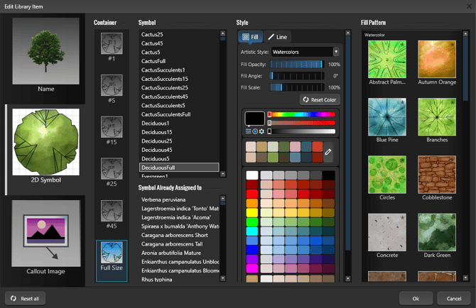This screenshot has width=476, height=308.
Task: Click the play icon under black swatch
Action: pyautogui.click(x=255, y=131)
